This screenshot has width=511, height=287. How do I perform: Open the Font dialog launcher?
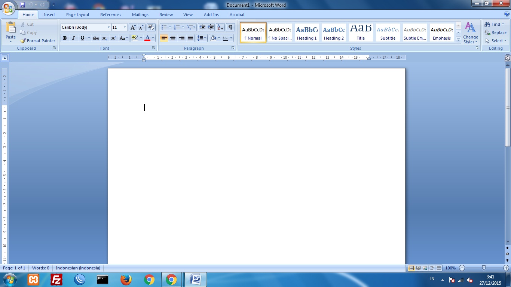[153, 48]
